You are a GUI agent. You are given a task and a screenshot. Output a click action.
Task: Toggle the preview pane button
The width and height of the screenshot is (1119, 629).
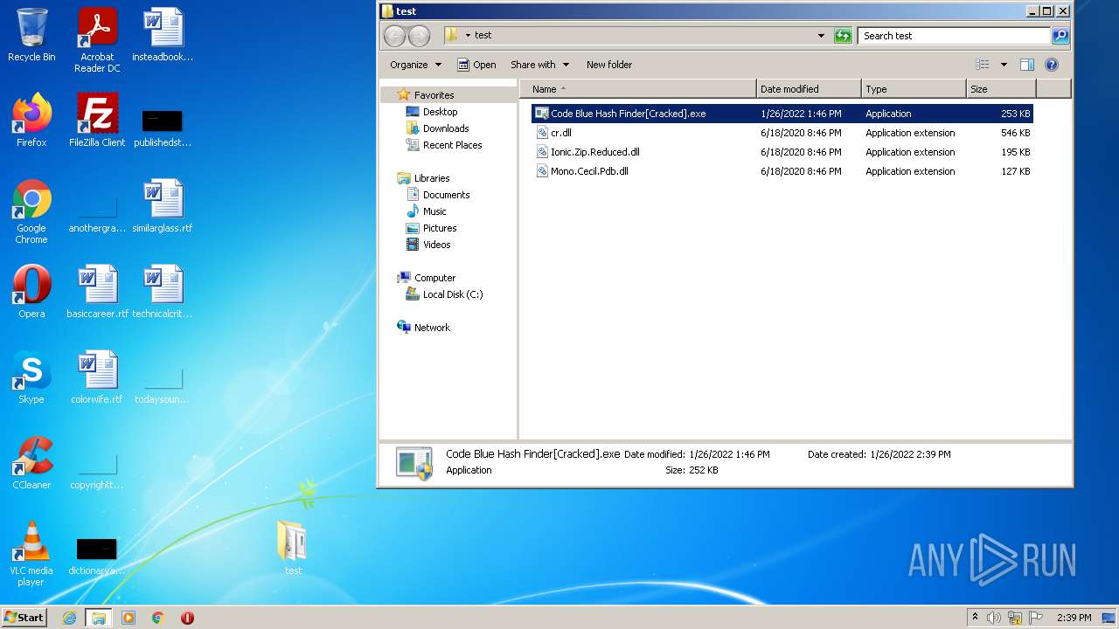[x=1027, y=65]
